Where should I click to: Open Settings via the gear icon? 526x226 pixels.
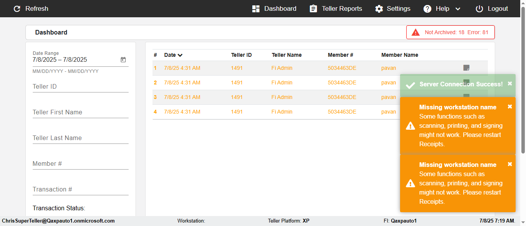click(x=379, y=9)
